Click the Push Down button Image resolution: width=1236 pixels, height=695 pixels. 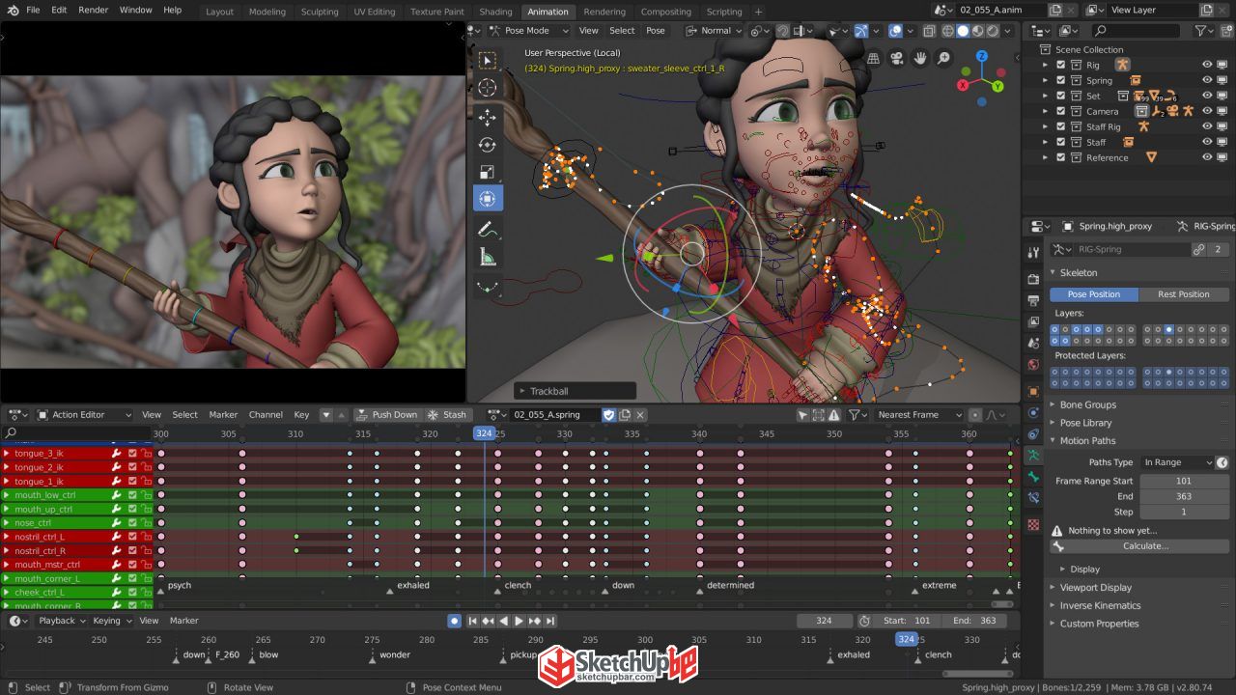pos(386,415)
